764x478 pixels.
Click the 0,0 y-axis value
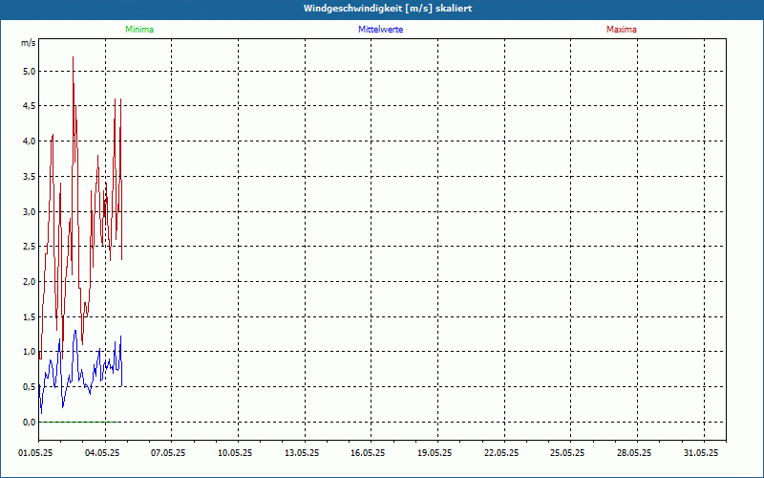point(30,422)
